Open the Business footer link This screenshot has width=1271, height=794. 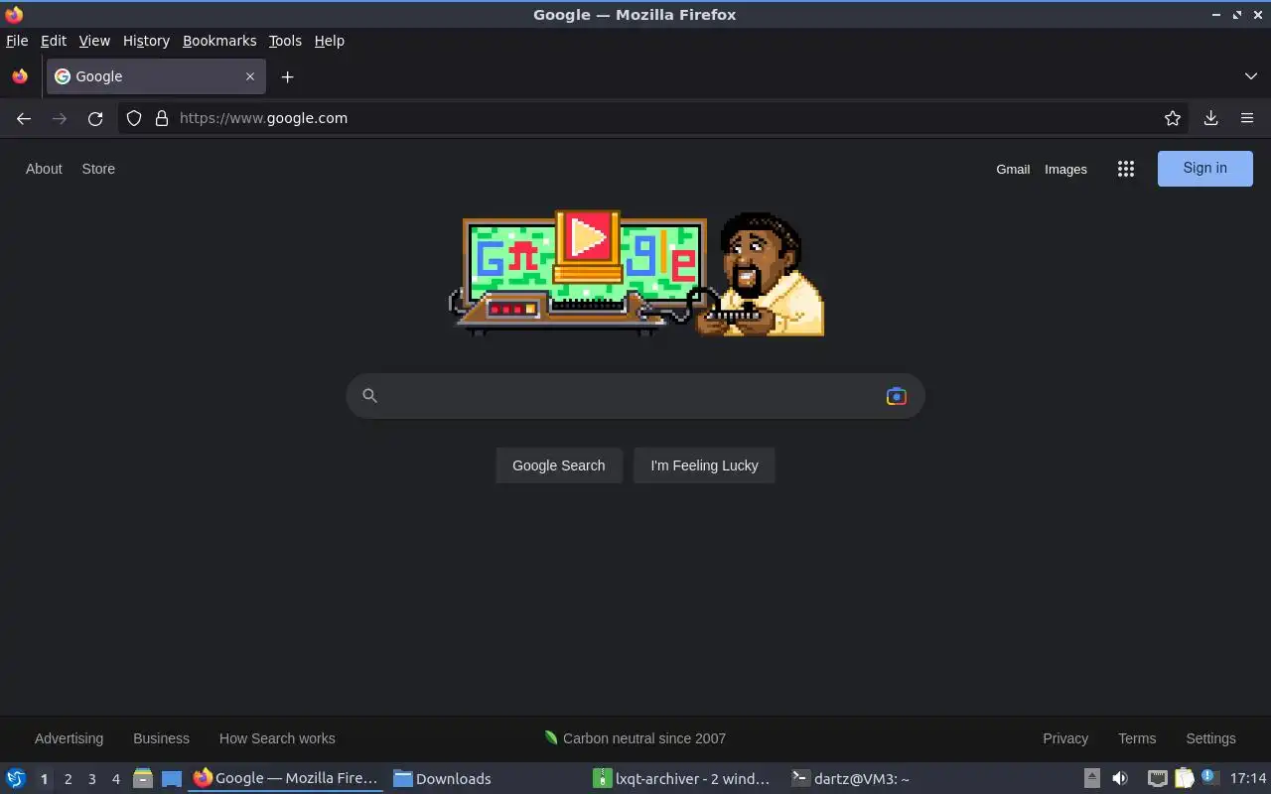(161, 738)
